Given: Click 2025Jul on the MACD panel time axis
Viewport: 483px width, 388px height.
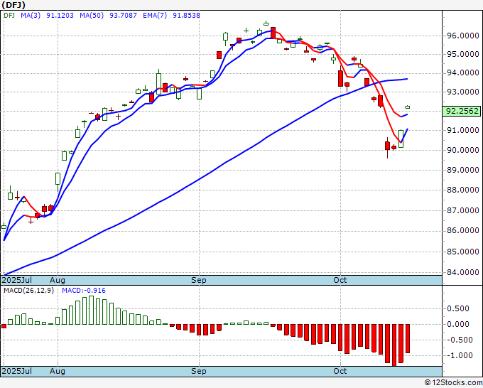Looking at the screenshot, I should click(x=16, y=371).
